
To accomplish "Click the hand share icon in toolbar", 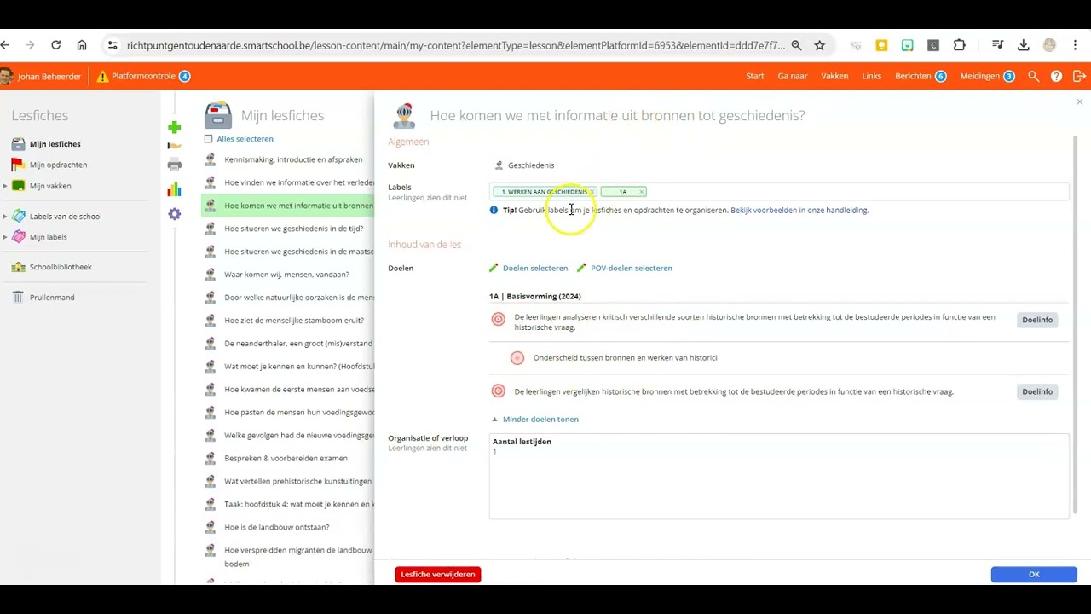I will pos(175,146).
